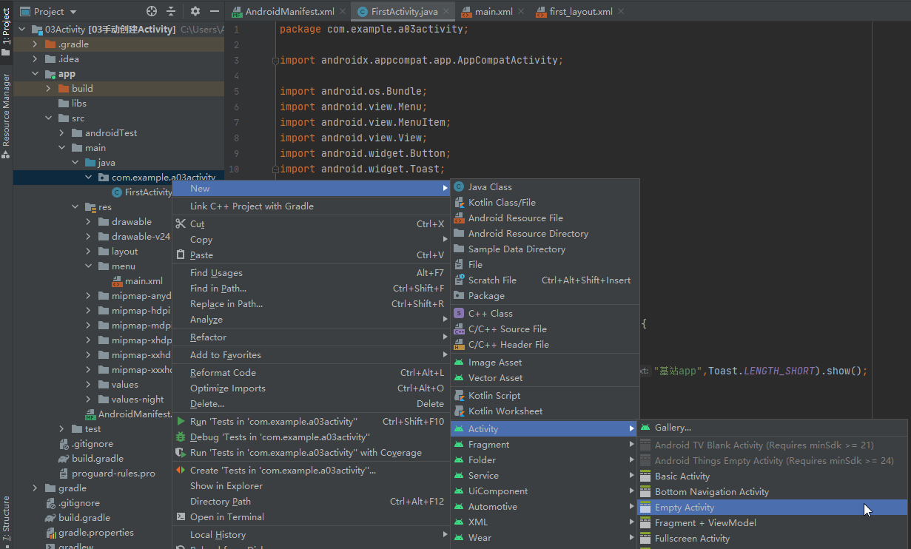This screenshot has width=911, height=549.
Task: Click Open in Terminal
Action: pyautogui.click(x=311, y=517)
